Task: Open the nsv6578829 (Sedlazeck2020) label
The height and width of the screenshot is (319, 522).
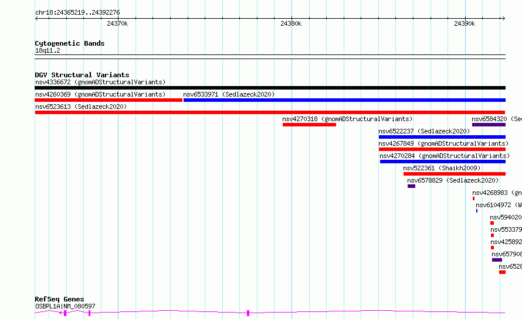Action: pyautogui.click(x=453, y=180)
